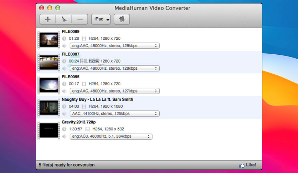Click the 5 file(s) ready for conversion status
The image size is (298, 173).
[x=67, y=165]
